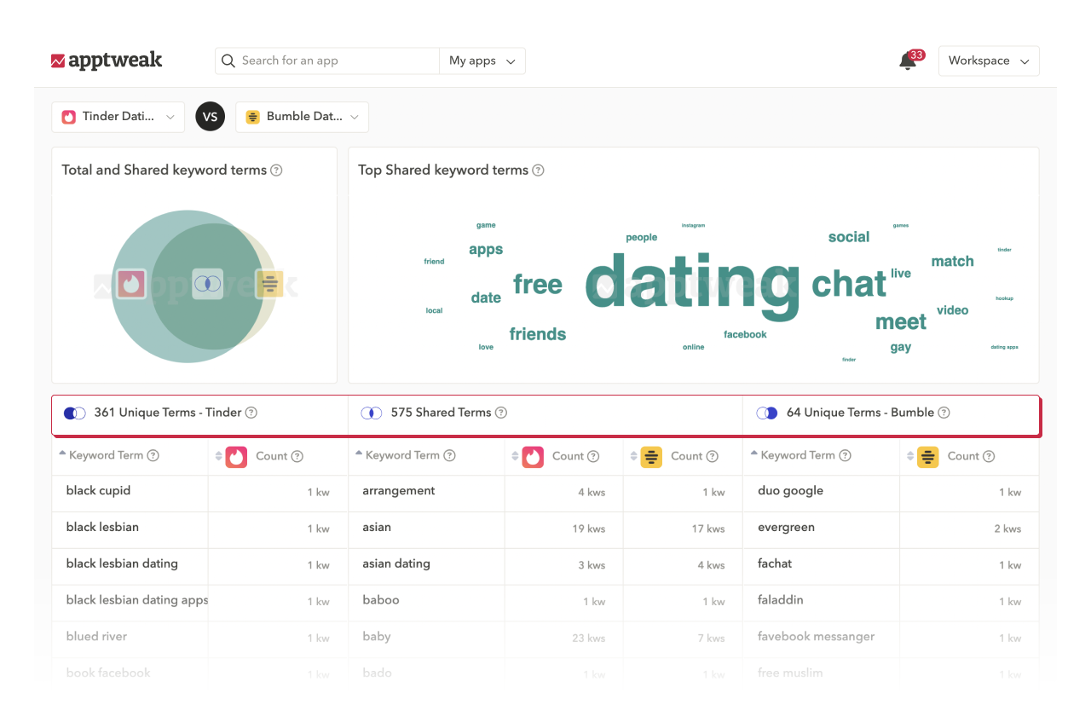Click help icon in Bumble unique Keyword Term header
1091x728 pixels.
click(845, 455)
